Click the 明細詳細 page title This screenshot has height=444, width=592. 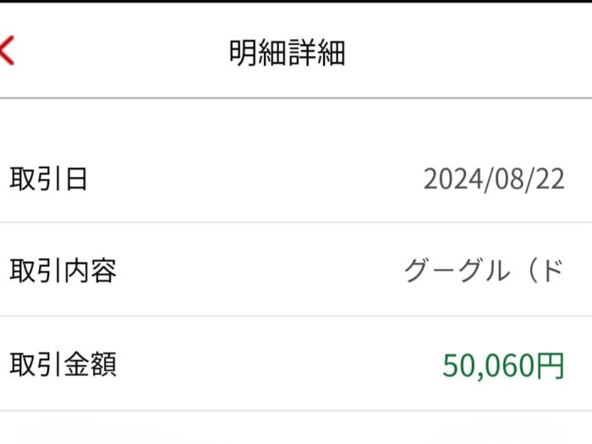tap(287, 52)
